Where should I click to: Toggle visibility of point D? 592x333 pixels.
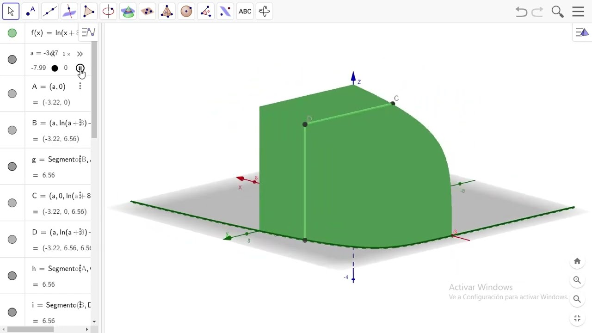tap(12, 240)
